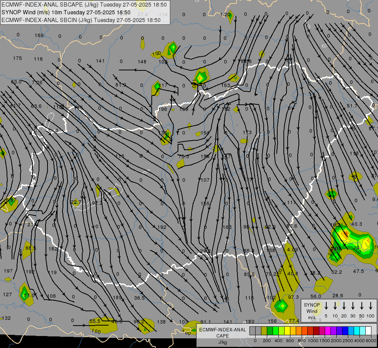Screen dimensions: 378x348
Task: Click the ECMWF-INDEX-ANAL CAPE legend label
Action: coord(222,336)
